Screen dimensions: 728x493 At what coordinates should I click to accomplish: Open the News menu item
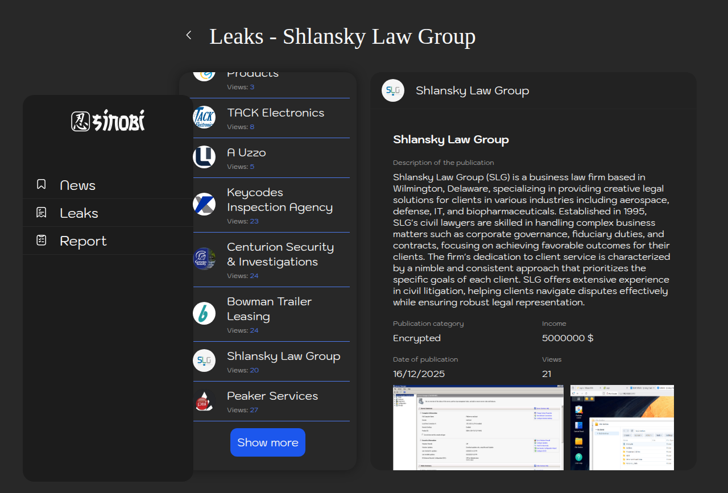tap(78, 185)
